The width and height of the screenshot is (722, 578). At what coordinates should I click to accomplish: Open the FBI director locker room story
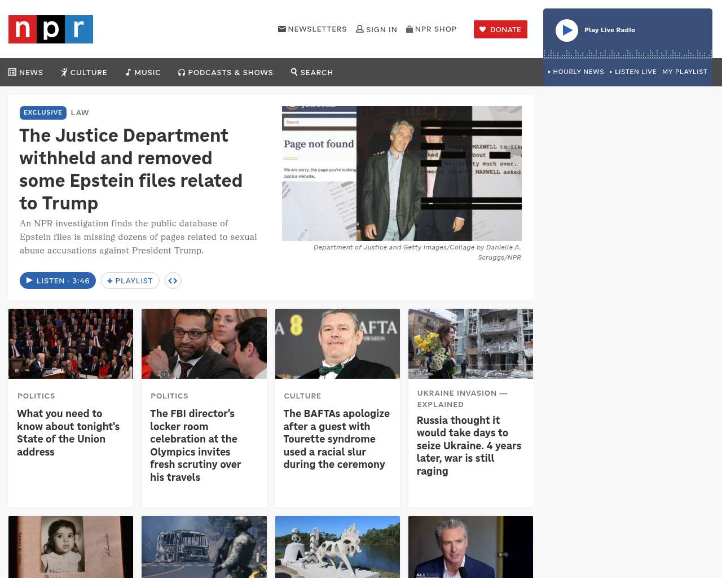click(196, 445)
